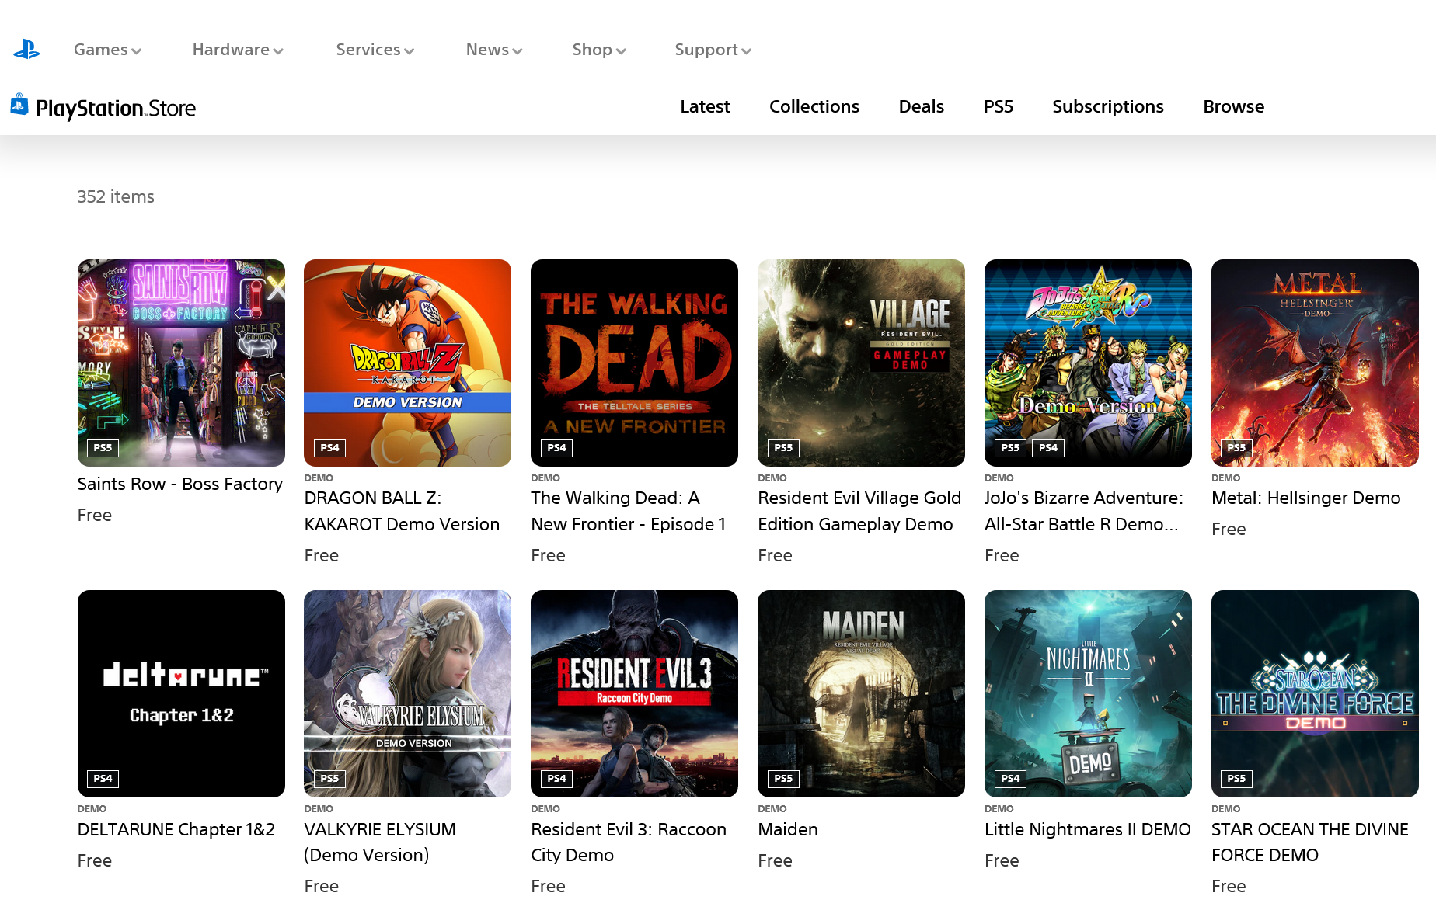Click STAR OCEAN THE DIVINE FORCE DEMO title

pyautogui.click(x=1310, y=842)
